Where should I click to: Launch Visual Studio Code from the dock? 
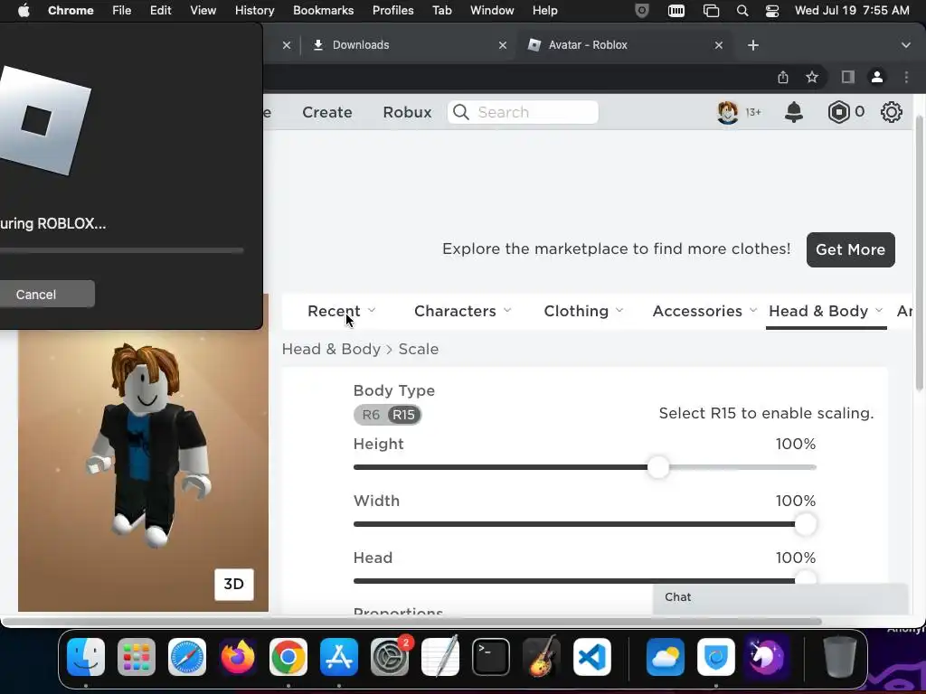[x=592, y=657]
